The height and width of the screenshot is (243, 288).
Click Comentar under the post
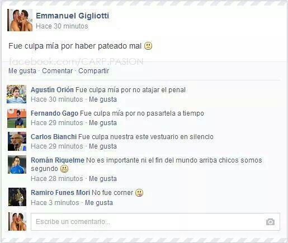tap(58, 71)
